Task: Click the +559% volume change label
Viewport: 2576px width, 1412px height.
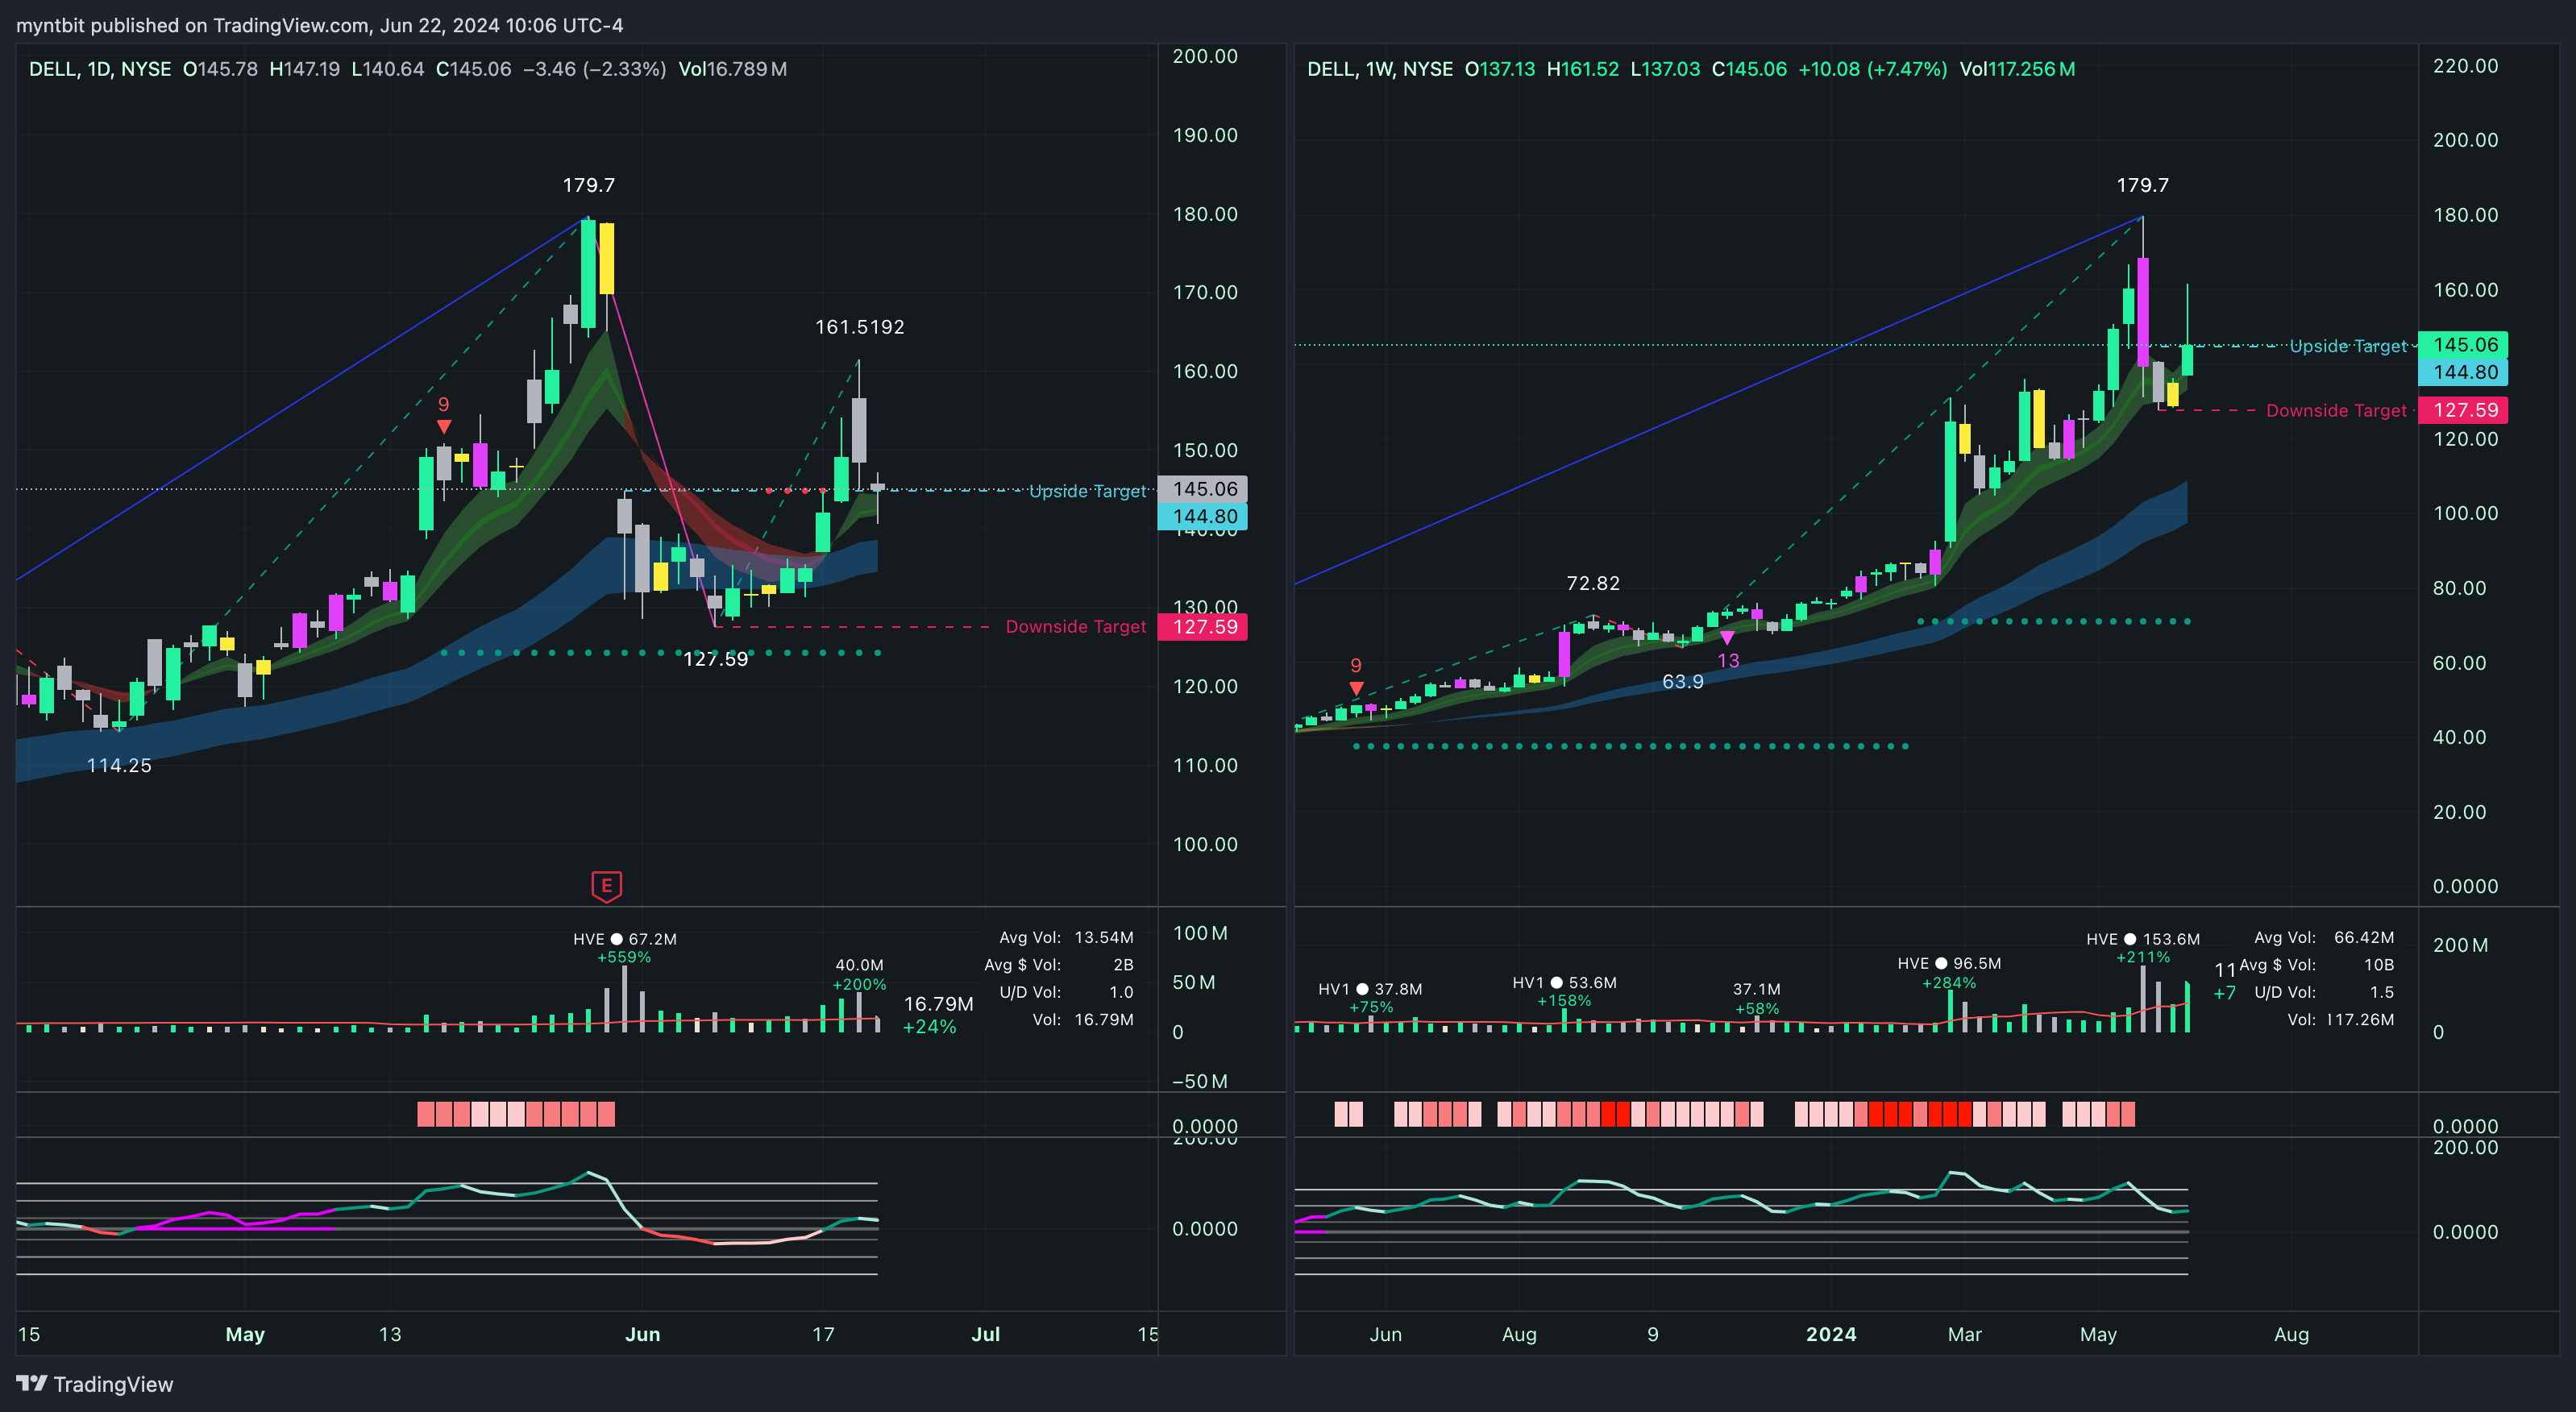Action: pos(624,957)
